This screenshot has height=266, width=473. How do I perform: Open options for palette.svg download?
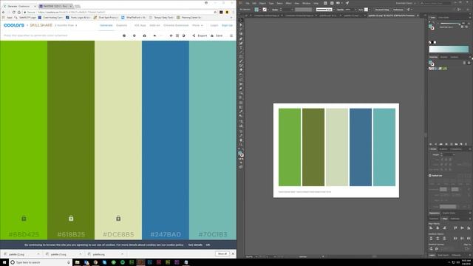(x=122, y=254)
